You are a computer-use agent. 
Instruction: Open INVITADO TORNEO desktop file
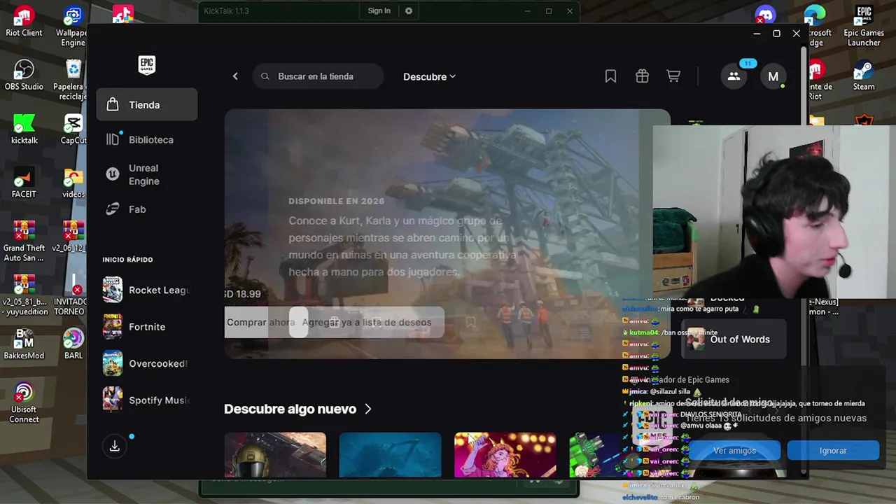[70, 295]
